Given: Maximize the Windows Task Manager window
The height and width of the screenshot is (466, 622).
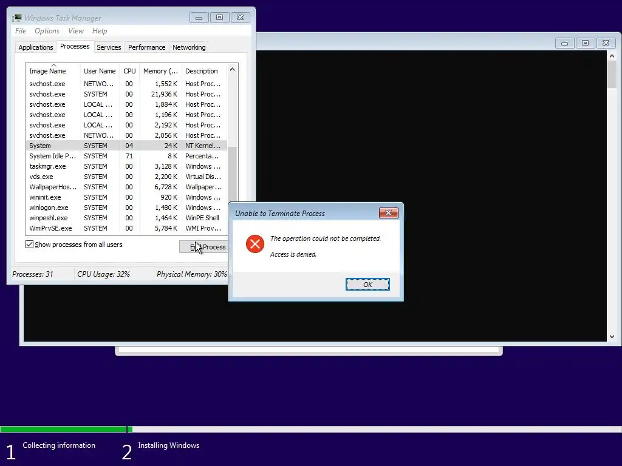Looking at the screenshot, I should pyautogui.click(x=219, y=18).
